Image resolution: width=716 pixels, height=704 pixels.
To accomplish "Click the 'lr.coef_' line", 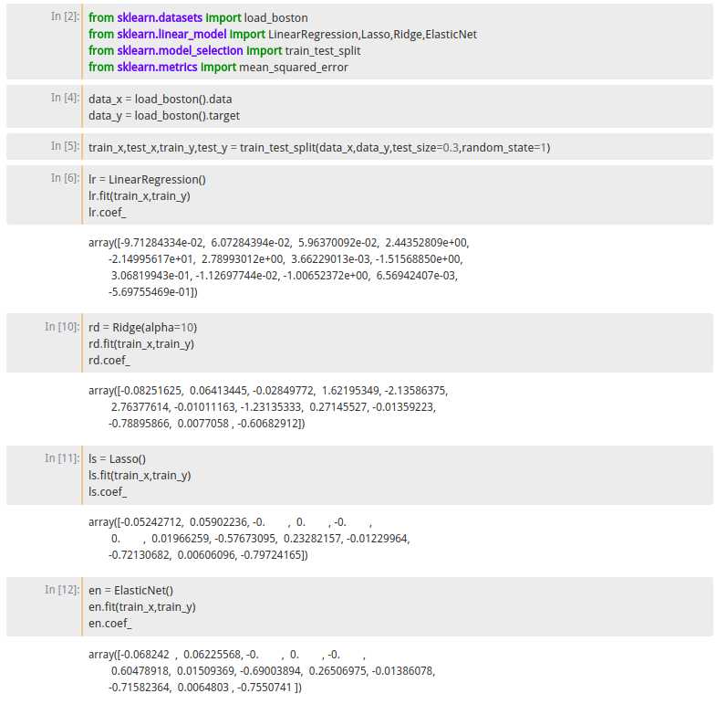I will pyautogui.click(x=108, y=213).
